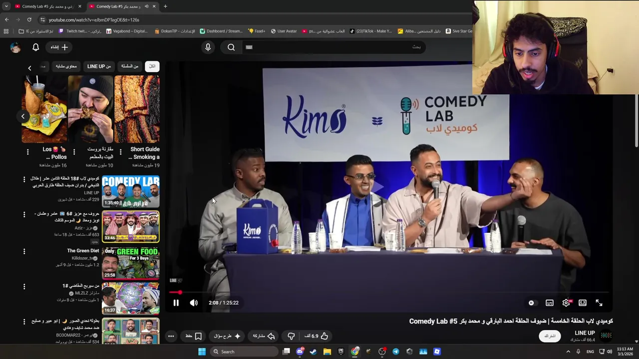Click the Ask (طرح سؤال) button
The width and height of the screenshot is (639, 359).
click(226, 336)
